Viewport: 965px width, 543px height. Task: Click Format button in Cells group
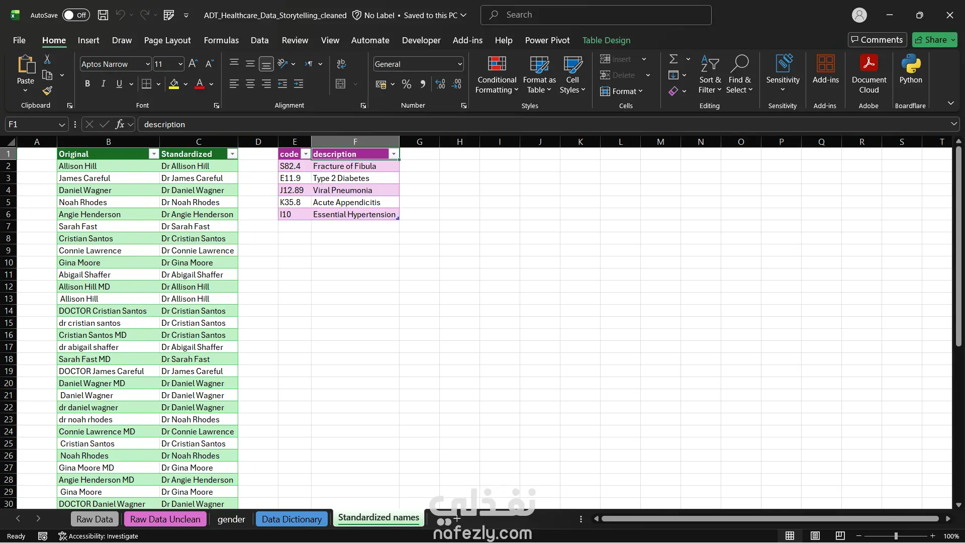pos(622,91)
